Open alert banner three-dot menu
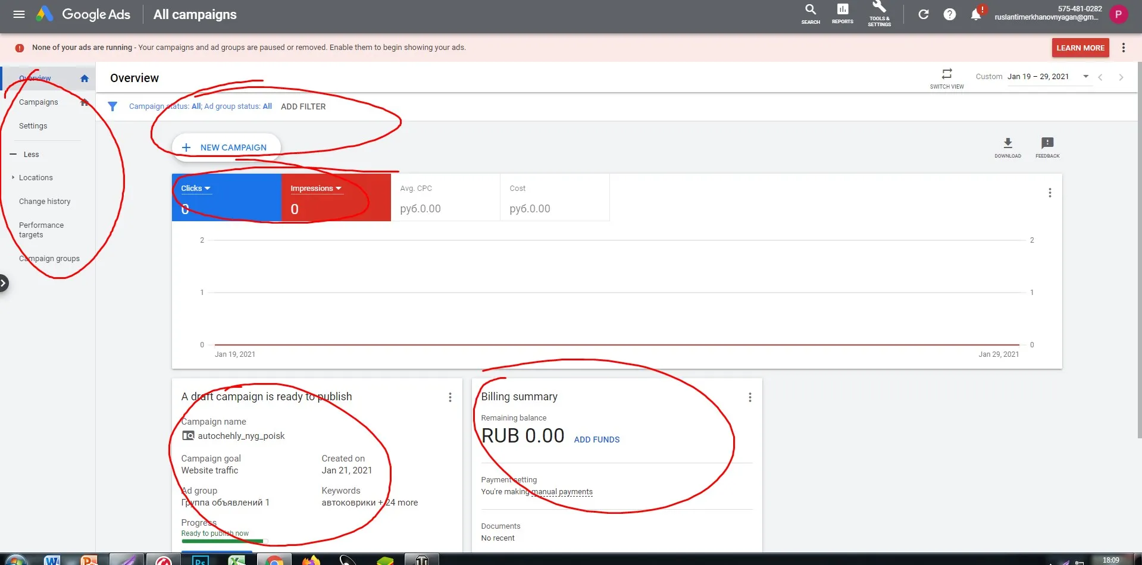 (1123, 48)
